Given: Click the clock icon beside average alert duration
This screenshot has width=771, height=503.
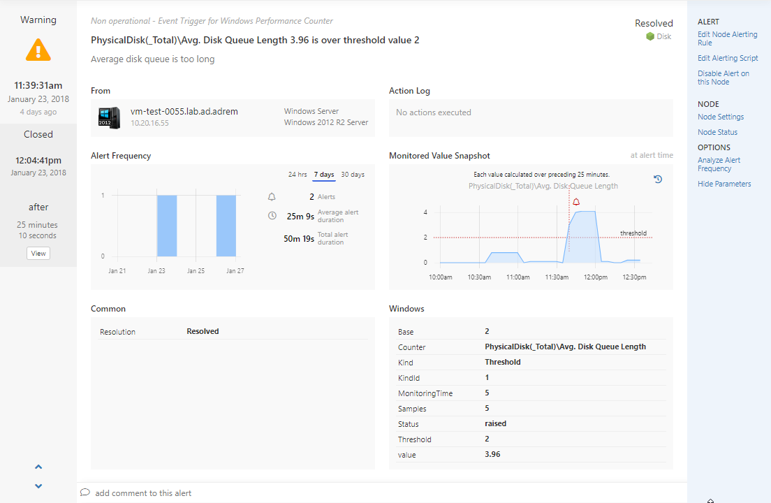Looking at the screenshot, I should (x=272, y=215).
